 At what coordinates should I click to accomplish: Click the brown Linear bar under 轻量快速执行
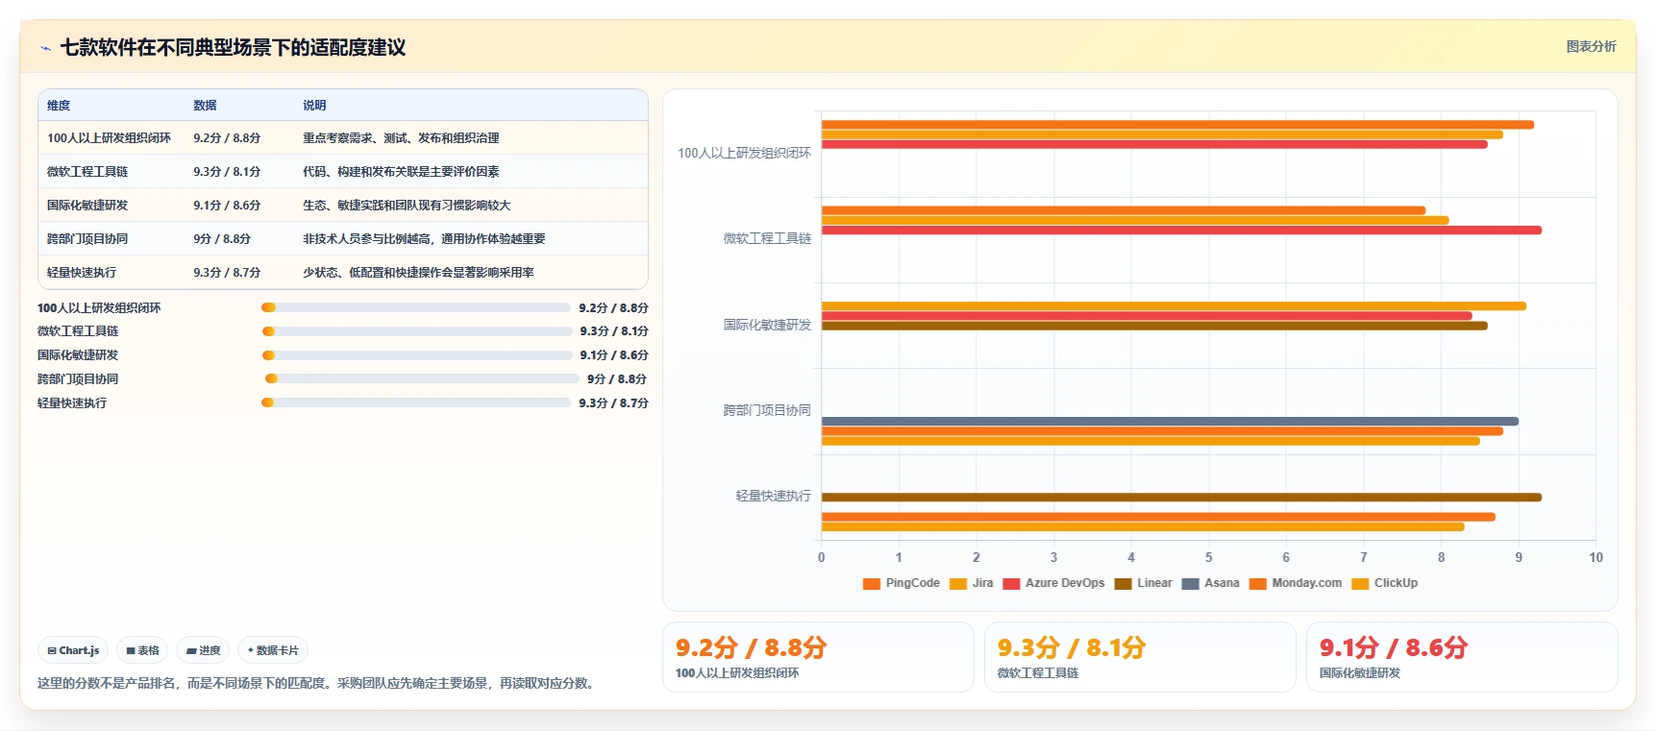click(x=1181, y=498)
